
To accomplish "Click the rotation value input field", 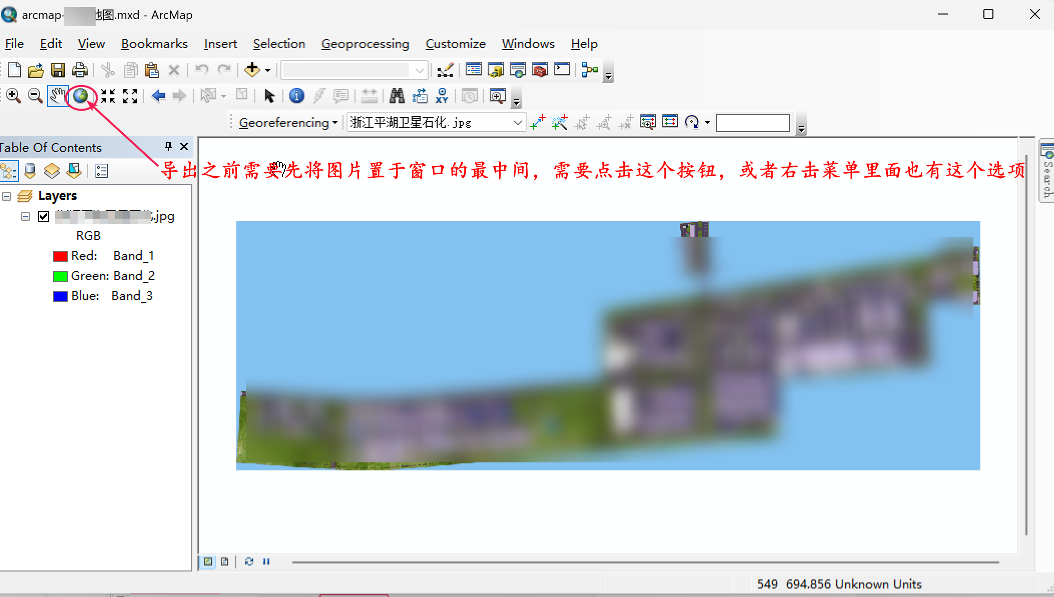I will coord(753,123).
